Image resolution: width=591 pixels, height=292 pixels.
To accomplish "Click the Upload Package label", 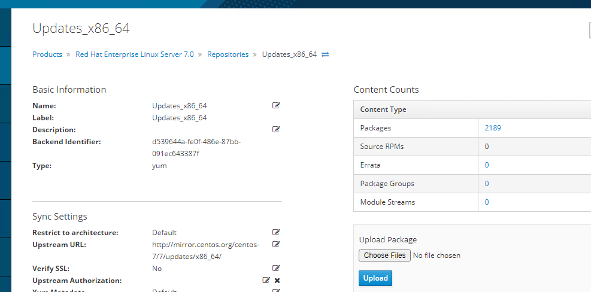I will [388, 239].
